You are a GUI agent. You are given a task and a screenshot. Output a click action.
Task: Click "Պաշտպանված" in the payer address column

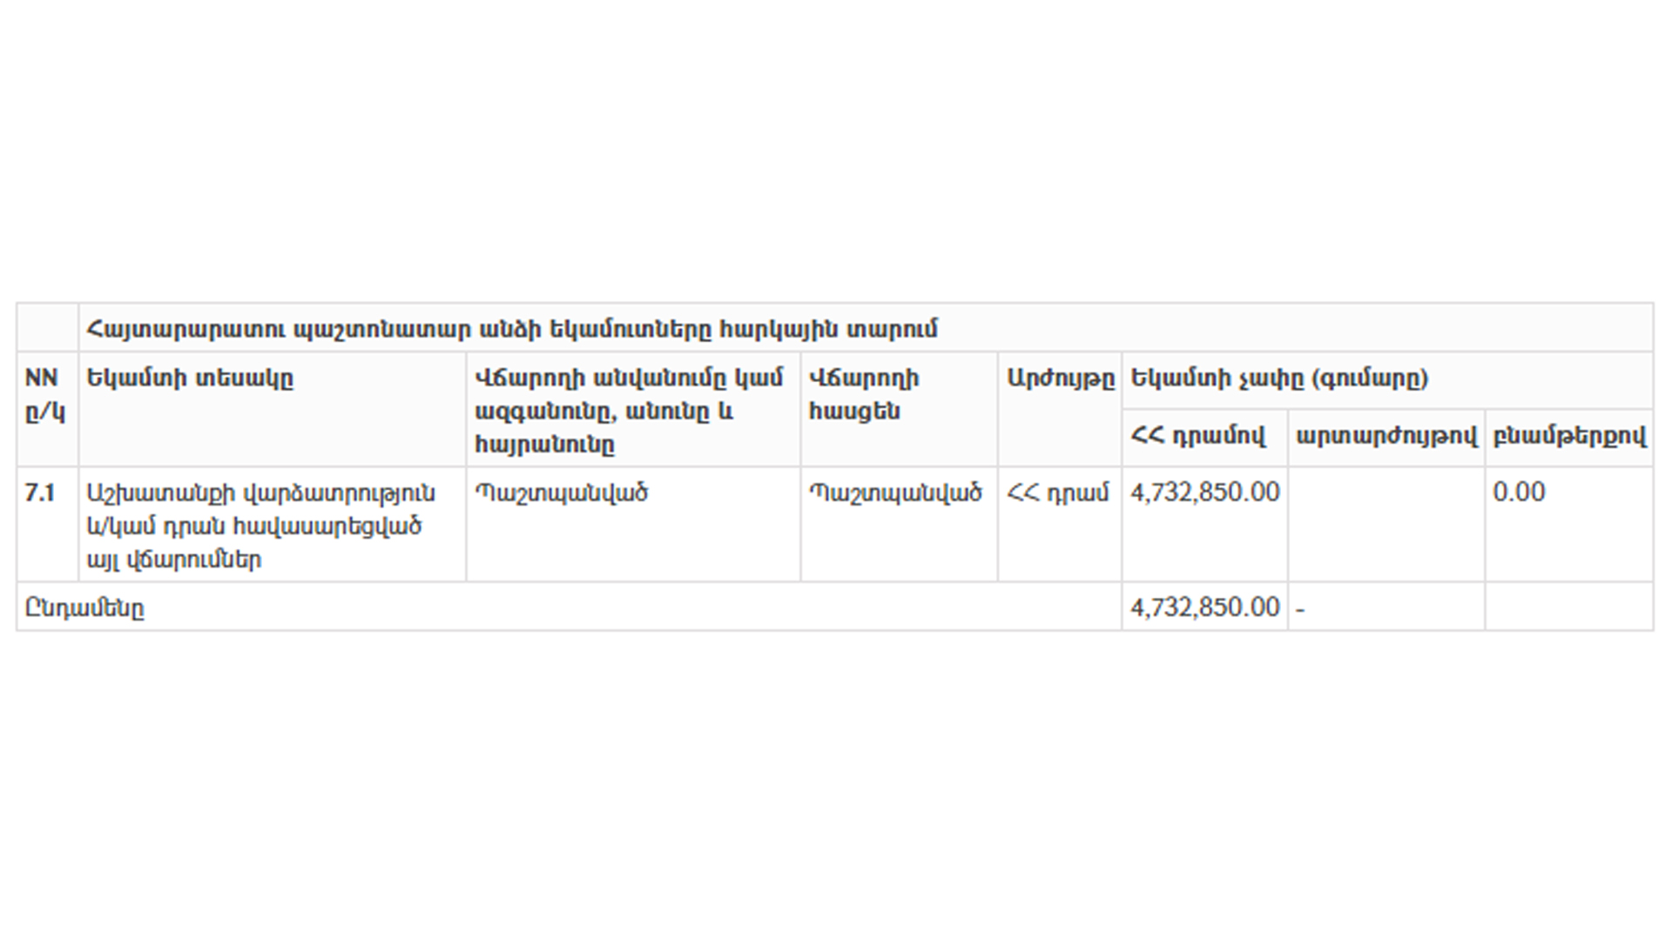click(x=895, y=493)
